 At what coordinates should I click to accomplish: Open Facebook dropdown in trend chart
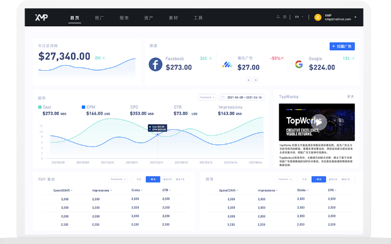click(206, 97)
